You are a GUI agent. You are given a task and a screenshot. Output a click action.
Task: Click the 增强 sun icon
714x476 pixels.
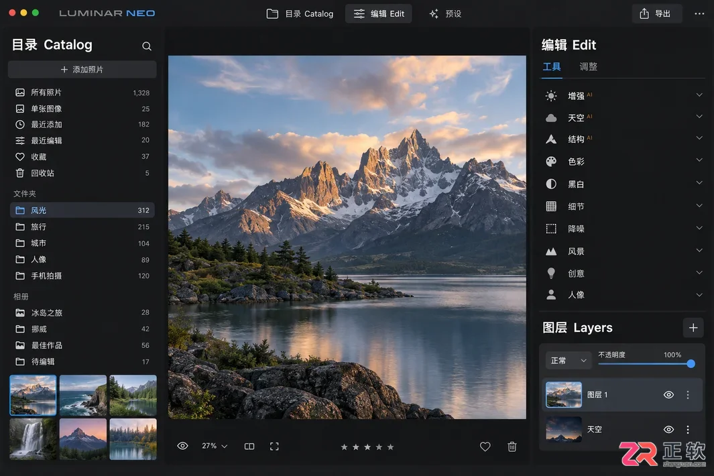pos(551,96)
